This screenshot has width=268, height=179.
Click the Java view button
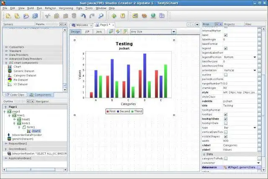pos(99,32)
